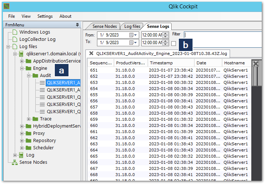Expand the HybridDeploymentService node
The width and height of the screenshot is (265, 184).
click(x=22, y=126)
